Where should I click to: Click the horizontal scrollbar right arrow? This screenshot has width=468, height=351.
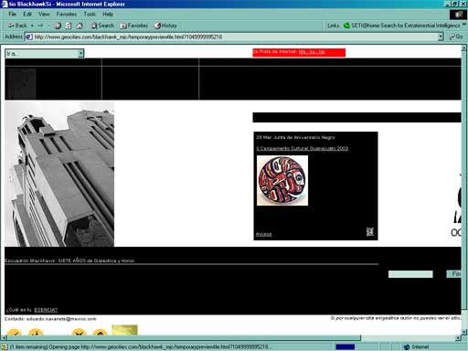tap(458, 338)
